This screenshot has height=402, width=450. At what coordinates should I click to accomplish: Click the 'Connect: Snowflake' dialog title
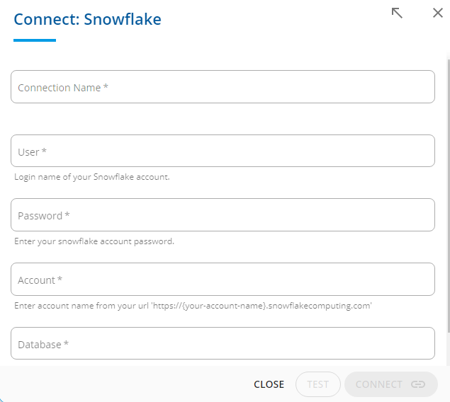click(88, 19)
